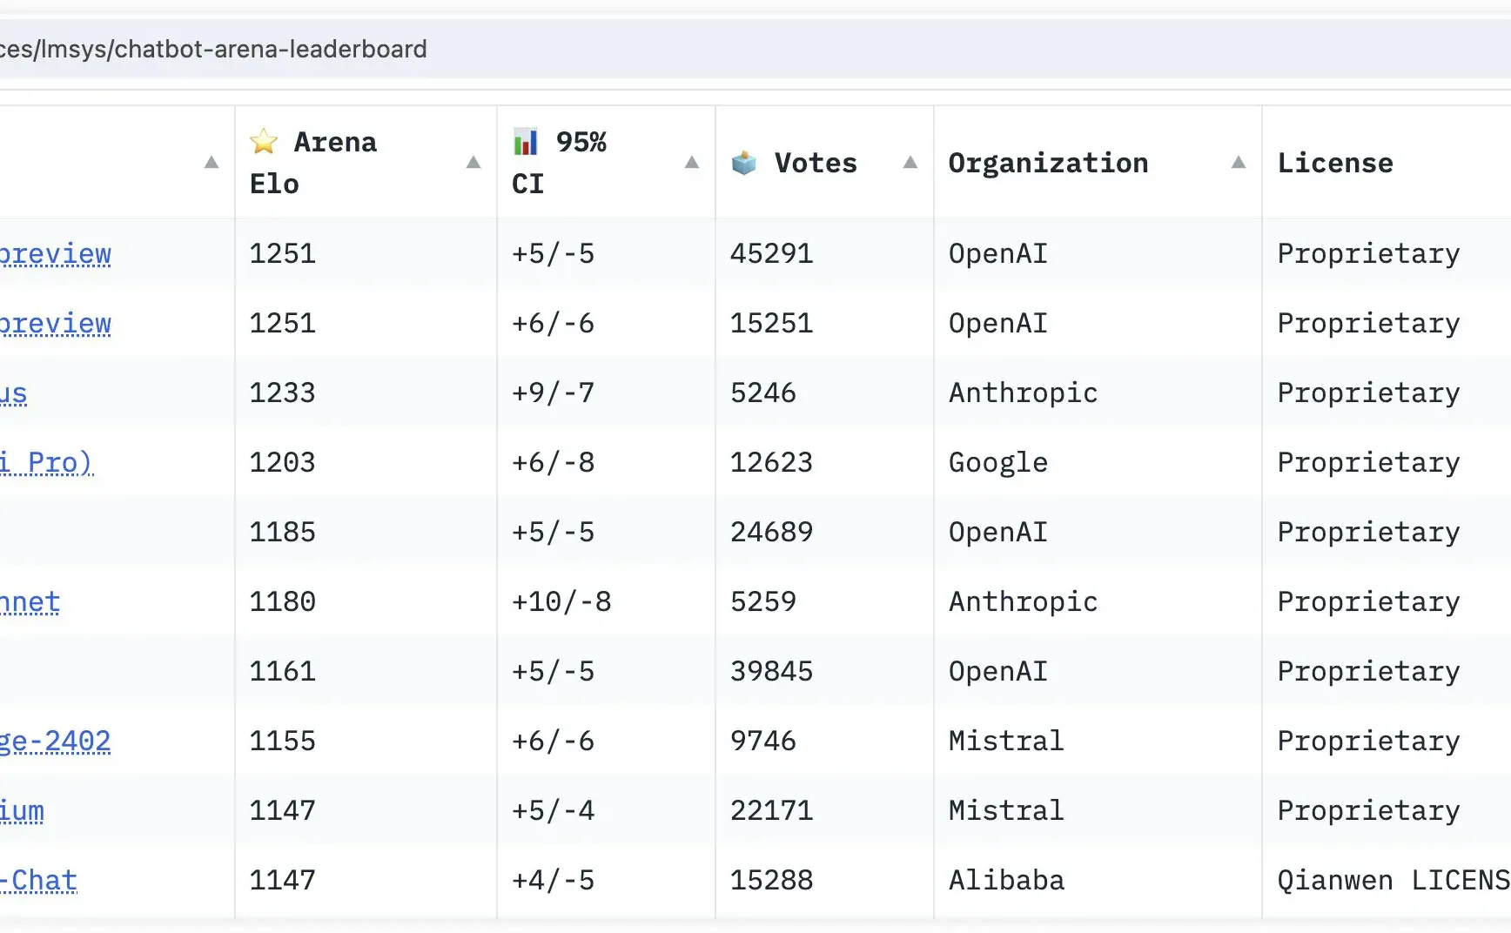
Task: Follow the model link ending in 'i Pro)'
Action: click(46, 463)
